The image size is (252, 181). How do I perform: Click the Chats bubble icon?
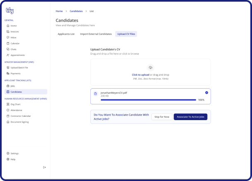pyautogui.click(x=8, y=49)
